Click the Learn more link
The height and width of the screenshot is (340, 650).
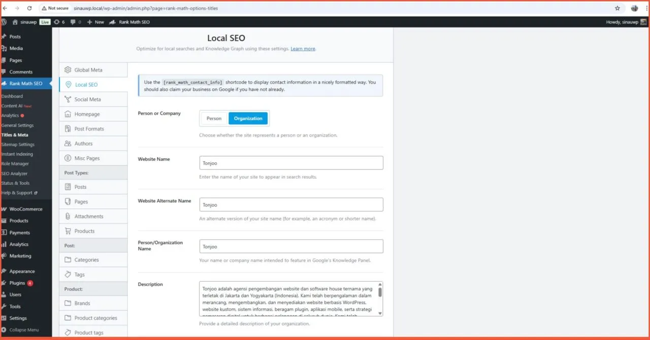303,48
